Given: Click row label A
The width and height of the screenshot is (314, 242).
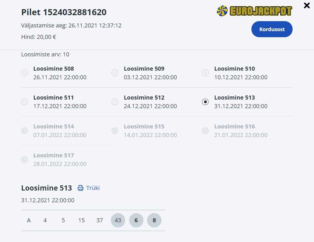Looking at the screenshot, I should coord(29,220).
